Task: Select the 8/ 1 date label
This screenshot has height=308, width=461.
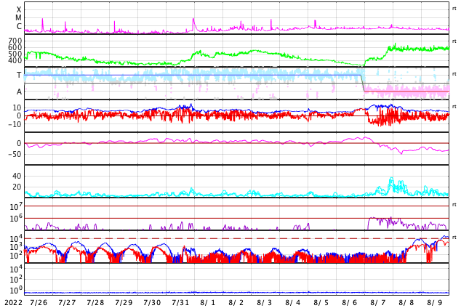Action: pos(207,302)
